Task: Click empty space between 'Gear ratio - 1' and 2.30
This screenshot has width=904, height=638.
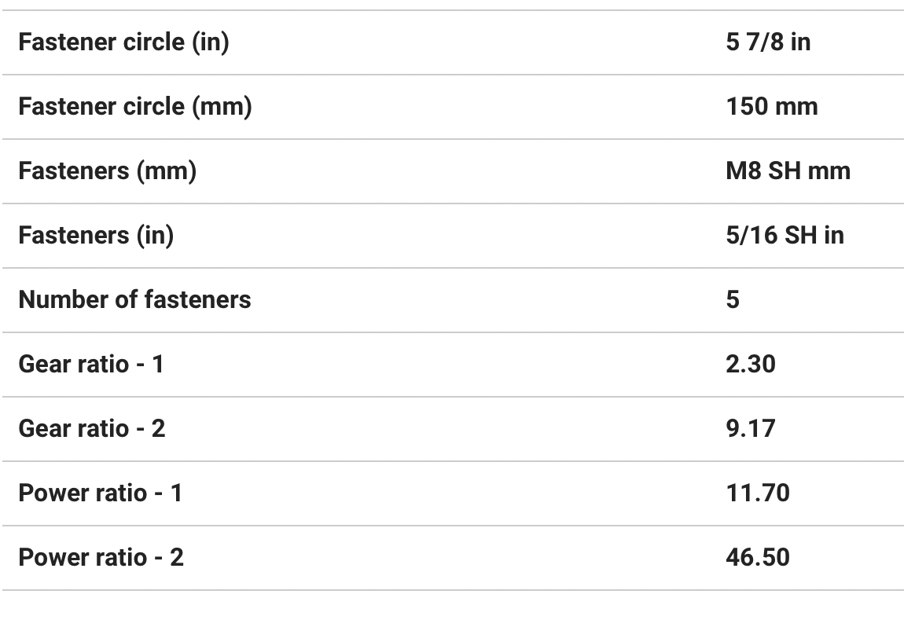Action: point(440,365)
